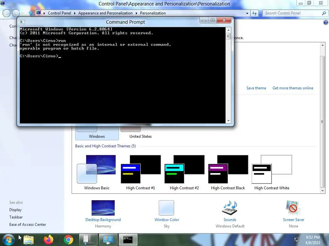Select the High Contrast White theme
The width and height of the screenshot is (329, 246).
[x=272, y=172]
